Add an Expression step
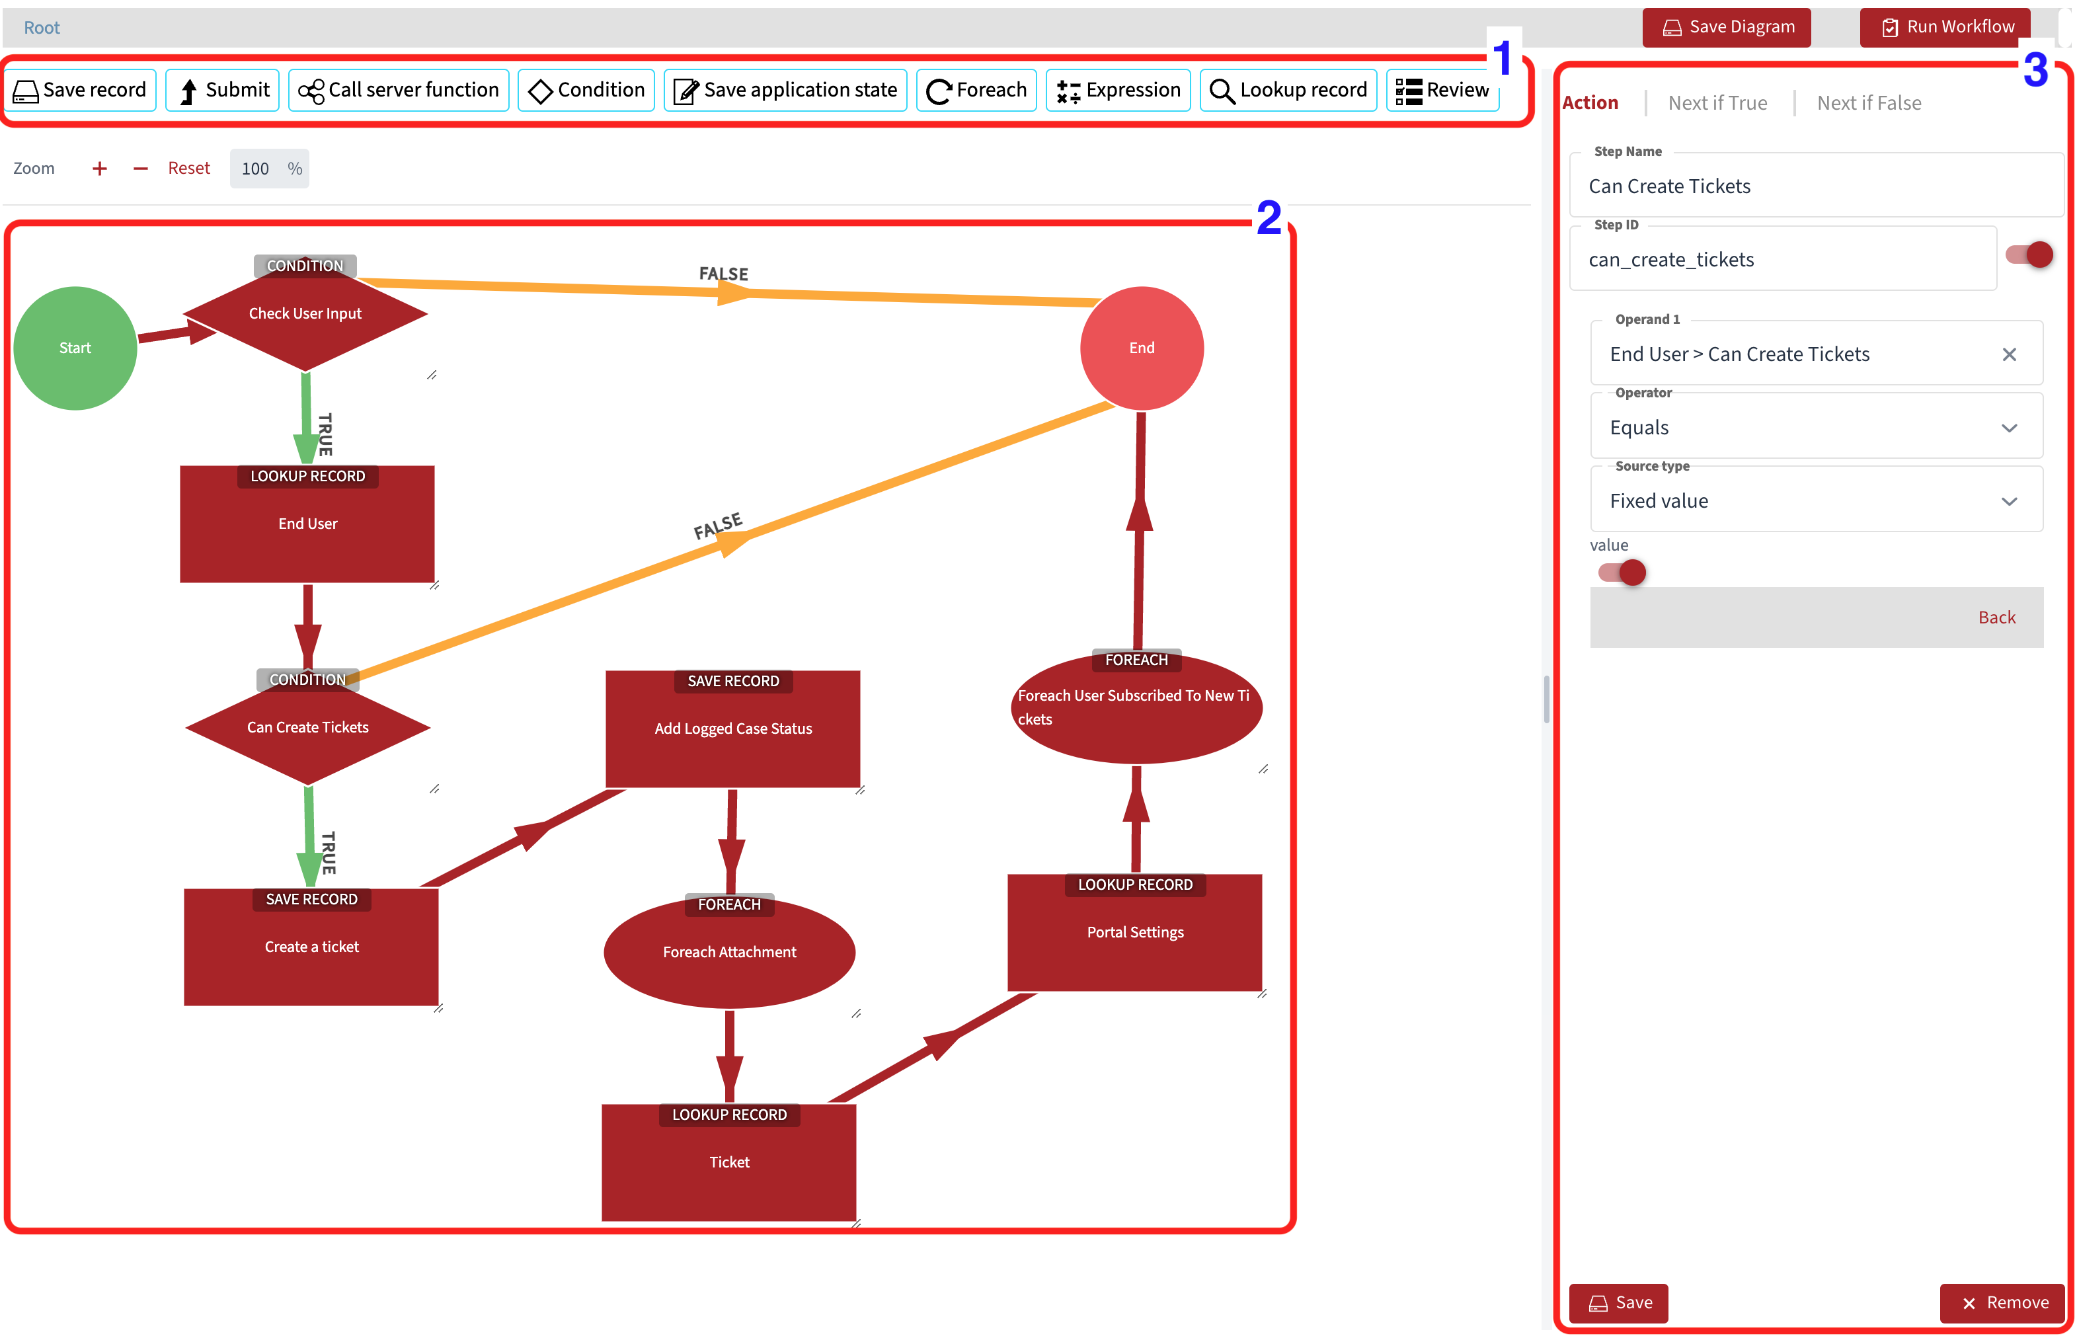The image size is (2077, 1342). [1118, 90]
